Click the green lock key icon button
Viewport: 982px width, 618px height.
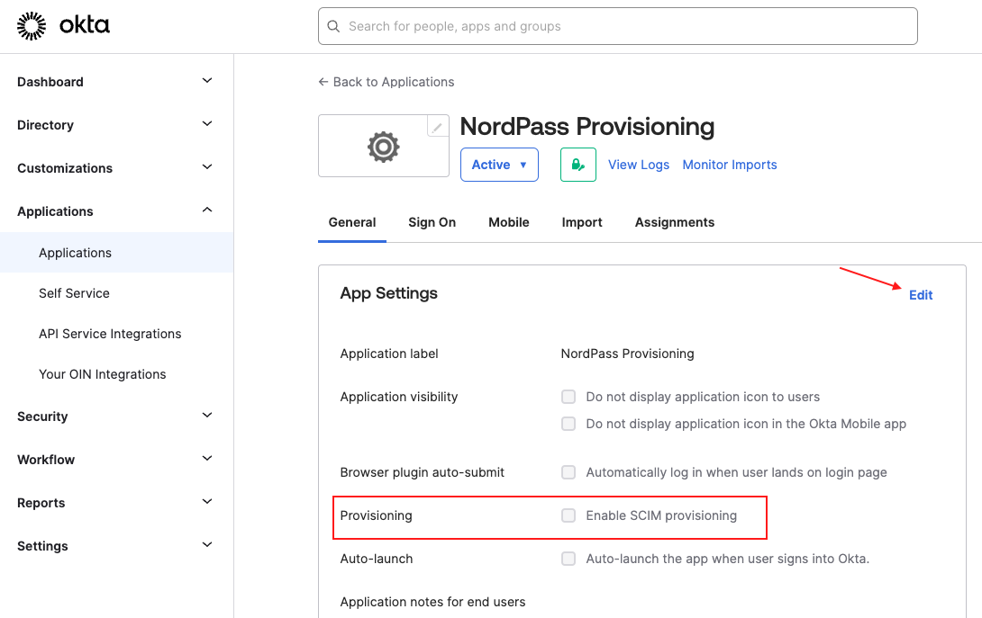pyautogui.click(x=578, y=165)
